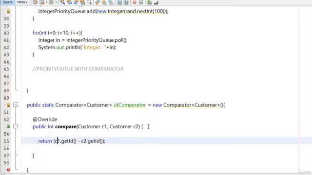Collapse the compare method code fold
312x175 pixels.
pyautogui.click(x=16, y=126)
